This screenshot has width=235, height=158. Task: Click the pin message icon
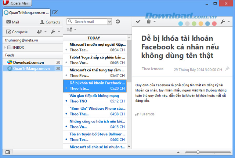pos(227,69)
